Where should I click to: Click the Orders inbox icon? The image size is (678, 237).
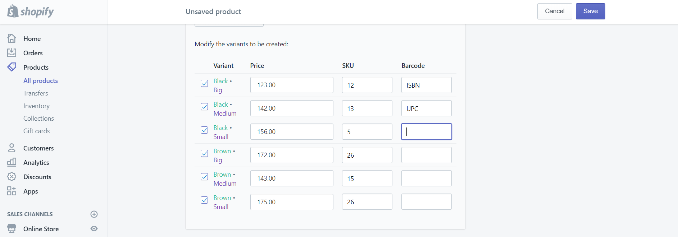click(x=12, y=53)
